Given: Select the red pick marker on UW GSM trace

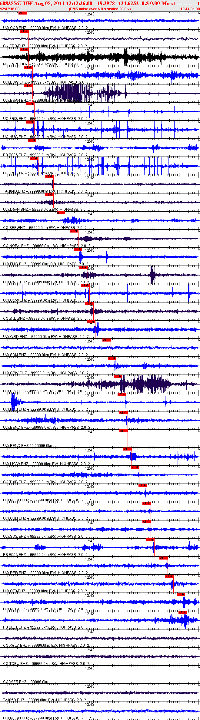Looking at the screenshot, I should click(x=147, y=504).
